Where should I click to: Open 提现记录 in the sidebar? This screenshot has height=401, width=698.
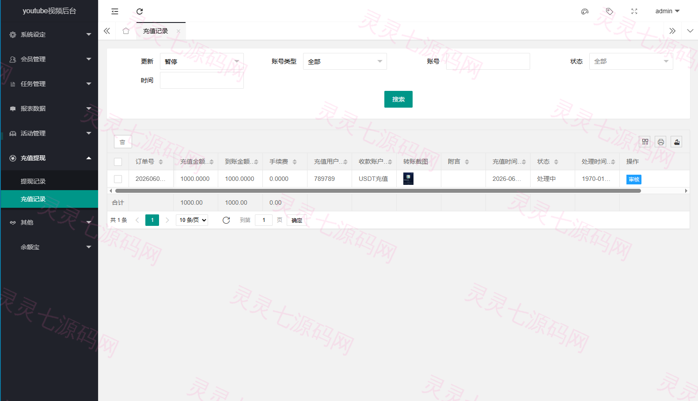49,181
